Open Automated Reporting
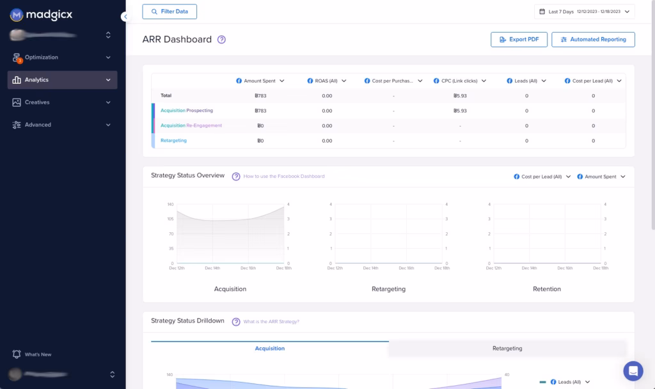Viewport: 655px width, 389px height. point(593,40)
